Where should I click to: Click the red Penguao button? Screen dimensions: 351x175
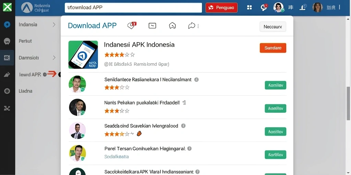click(x=221, y=8)
